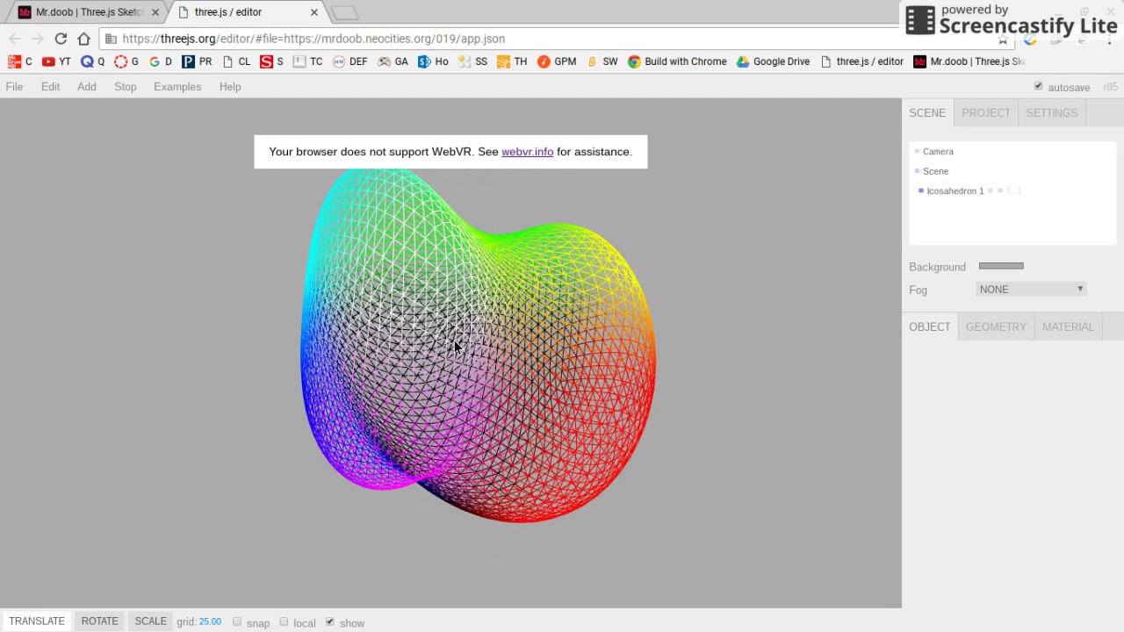Switch to the GEOMETRY tab

[996, 327]
